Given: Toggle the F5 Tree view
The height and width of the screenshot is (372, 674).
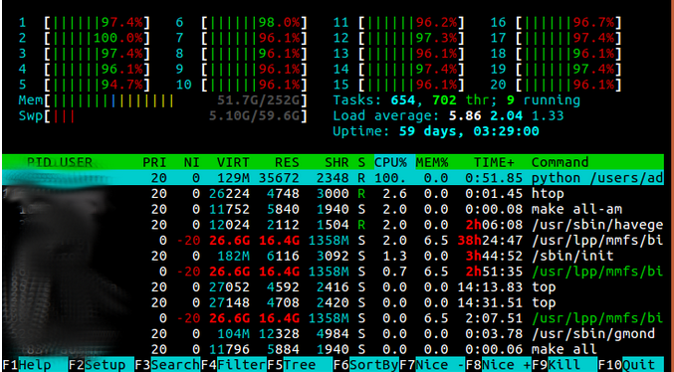Looking at the screenshot, I should click(300, 365).
